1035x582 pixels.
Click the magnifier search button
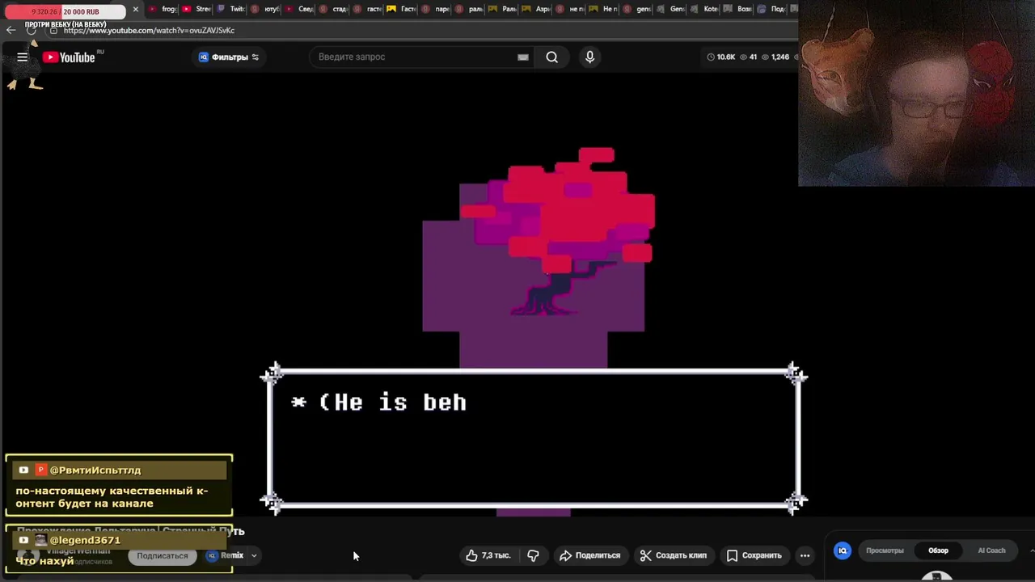(551, 57)
